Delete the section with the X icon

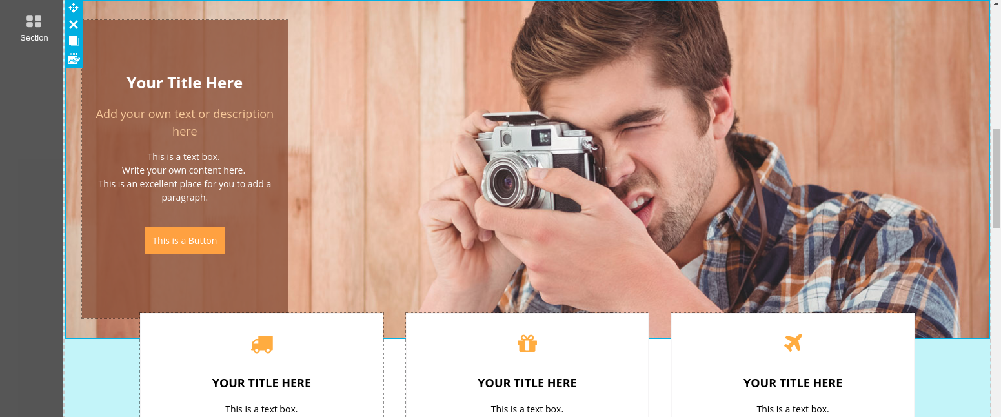click(74, 25)
